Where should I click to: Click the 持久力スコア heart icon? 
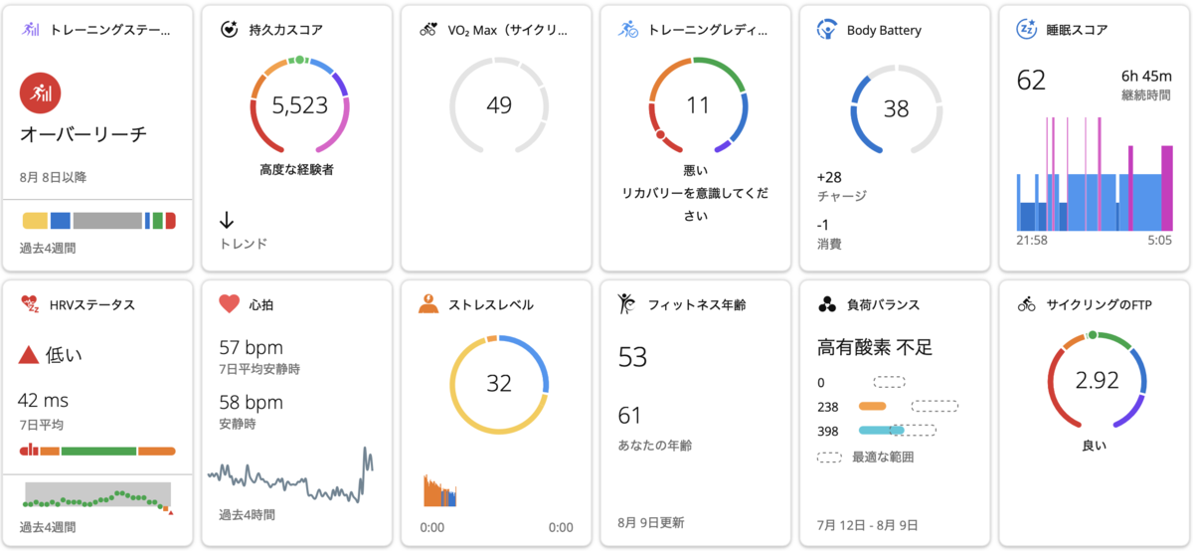click(x=229, y=30)
